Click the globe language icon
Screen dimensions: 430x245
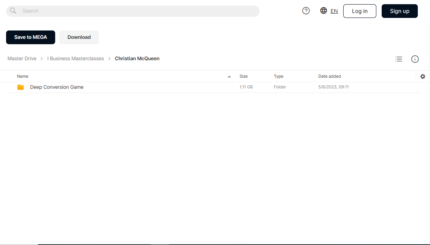[323, 10]
